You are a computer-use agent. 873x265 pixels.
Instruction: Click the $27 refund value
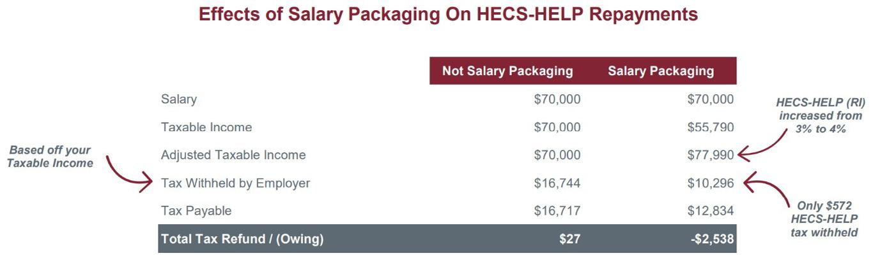pyautogui.click(x=569, y=240)
